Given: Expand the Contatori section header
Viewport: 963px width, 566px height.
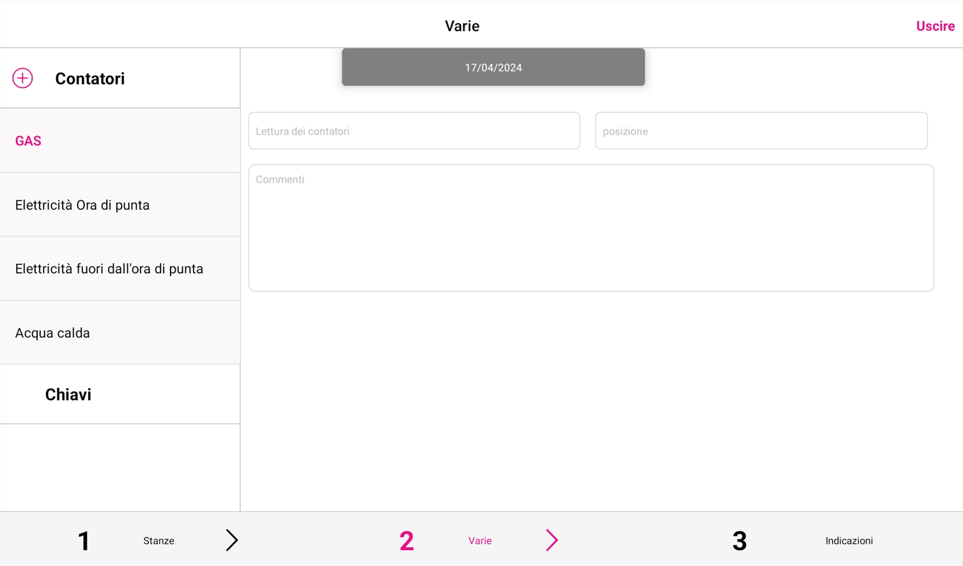Looking at the screenshot, I should click(x=90, y=79).
